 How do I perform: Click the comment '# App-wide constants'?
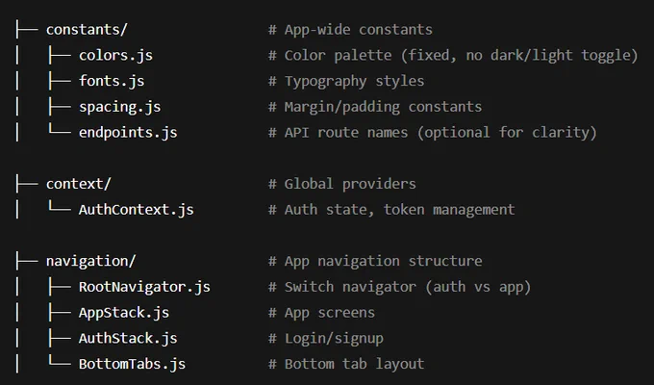pos(350,30)
